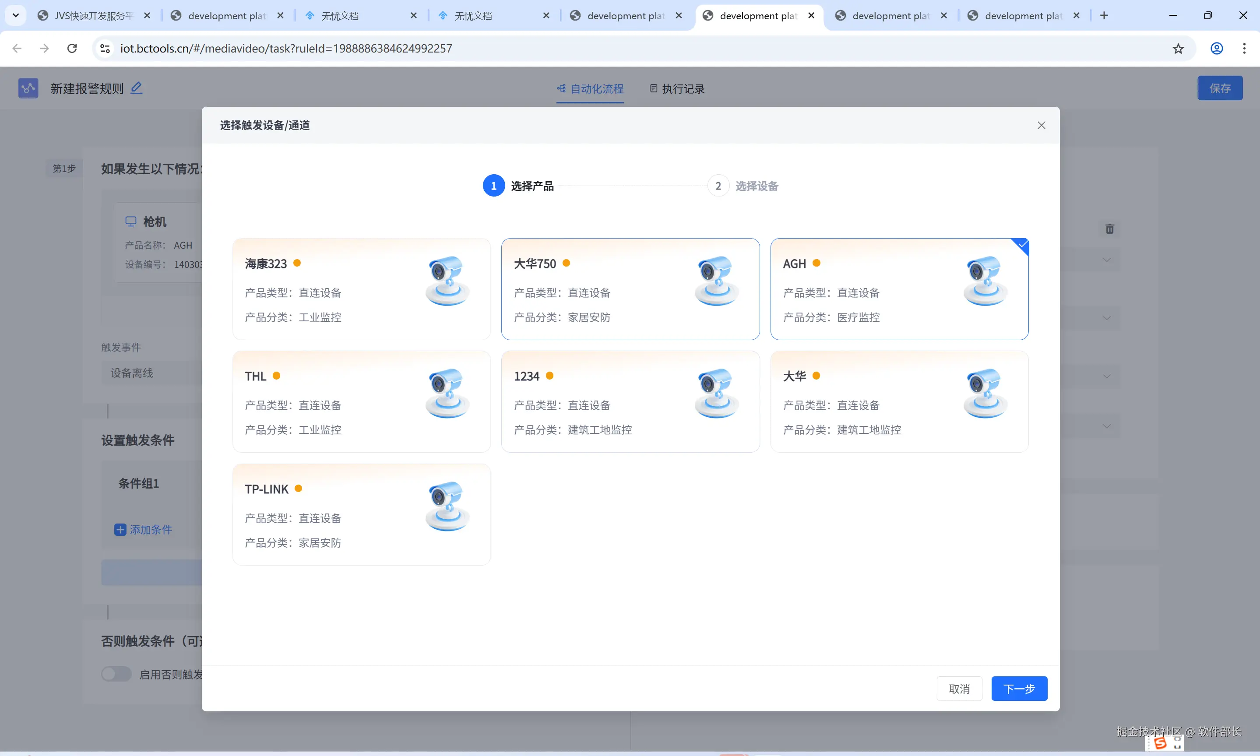Click the delete trash icon

tap(1109, 229)
